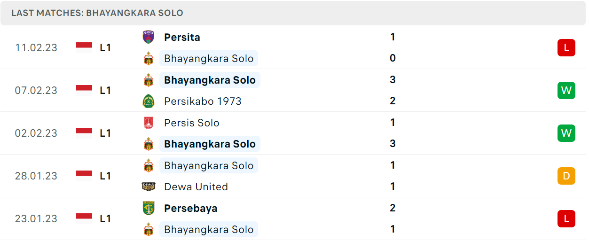Select bold Bhayangkara Solo in the 02.02.23 match
Image resolution: width=589 pixels, height=249 pixels.
[x=210, y=144]
